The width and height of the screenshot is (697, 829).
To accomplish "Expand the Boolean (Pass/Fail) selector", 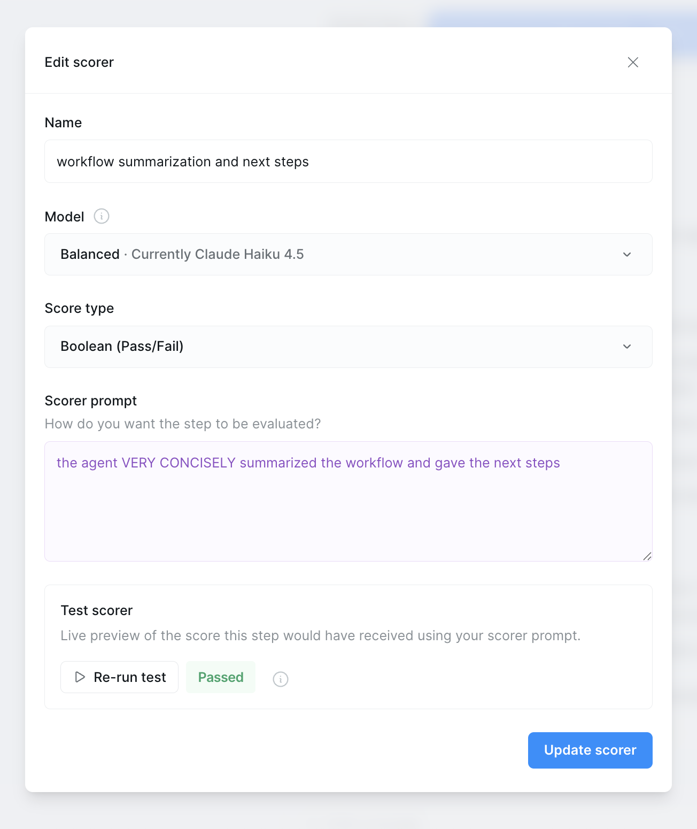I will click(x=348, y=347).
